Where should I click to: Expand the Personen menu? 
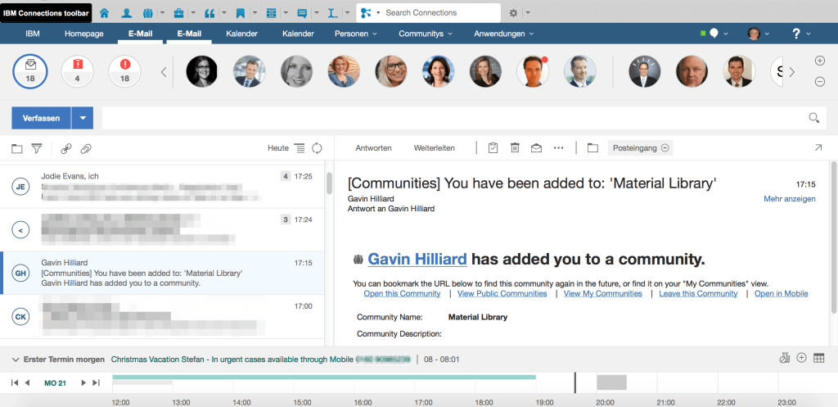tap(355, 34)
